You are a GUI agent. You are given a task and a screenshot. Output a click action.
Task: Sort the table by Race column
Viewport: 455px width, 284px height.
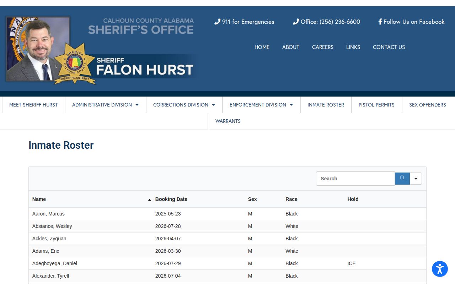(x=291, y=199)
